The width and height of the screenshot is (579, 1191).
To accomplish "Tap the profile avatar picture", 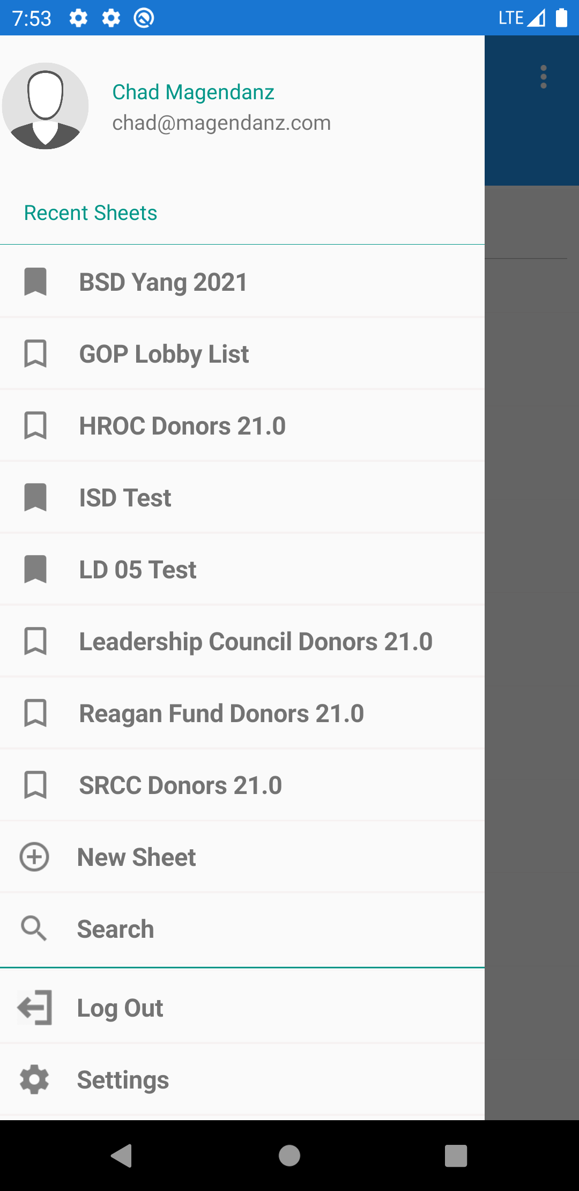I will [x=46, y=106].
